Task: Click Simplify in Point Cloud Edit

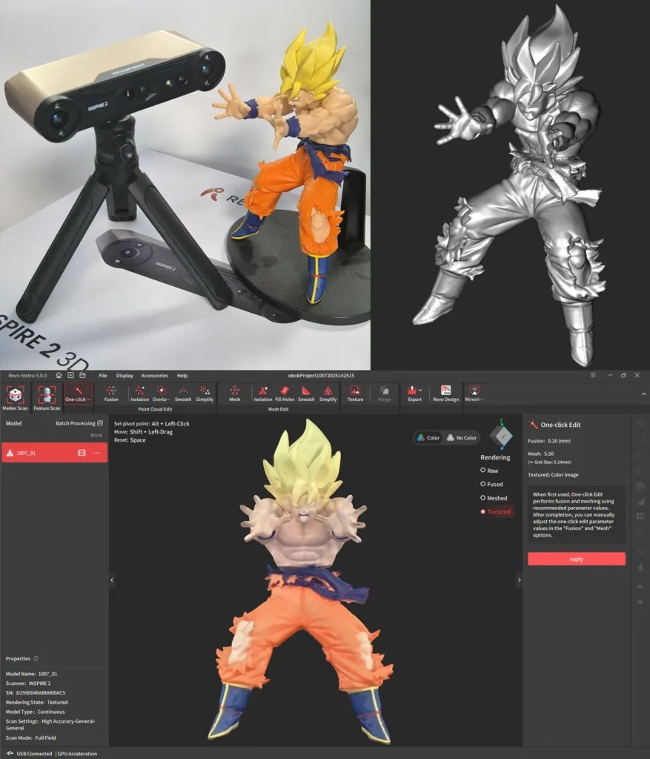Action: coord(205,394)
